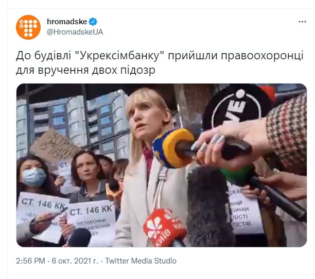Click gray furry microphone in the video

(x=209, y=205)
